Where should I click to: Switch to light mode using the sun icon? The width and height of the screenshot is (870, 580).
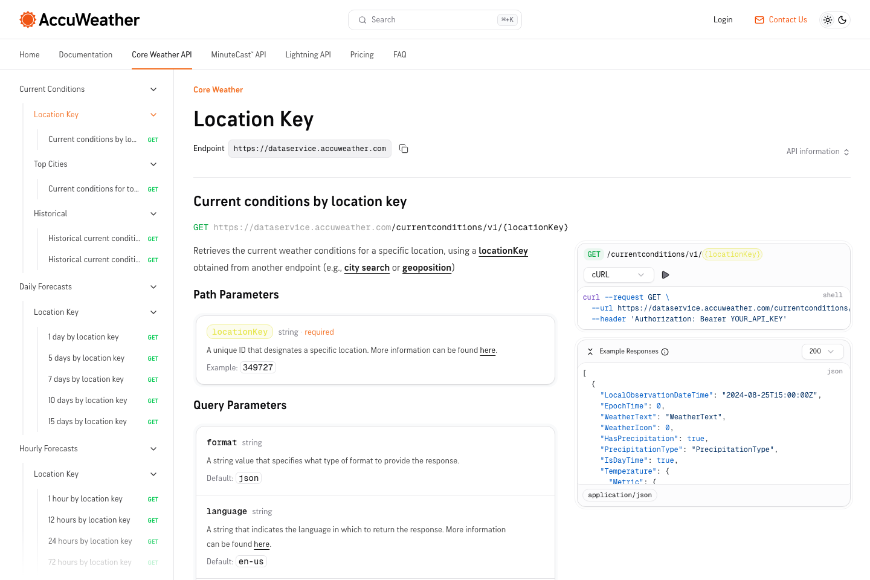click(x=827, y=19)
